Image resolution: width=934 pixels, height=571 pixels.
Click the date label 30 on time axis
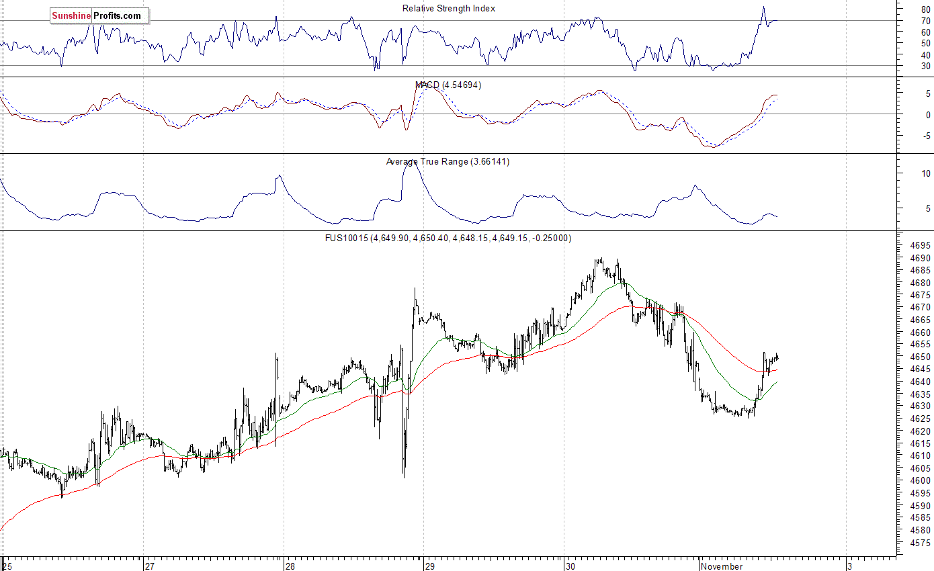click(x=571, y=566)
